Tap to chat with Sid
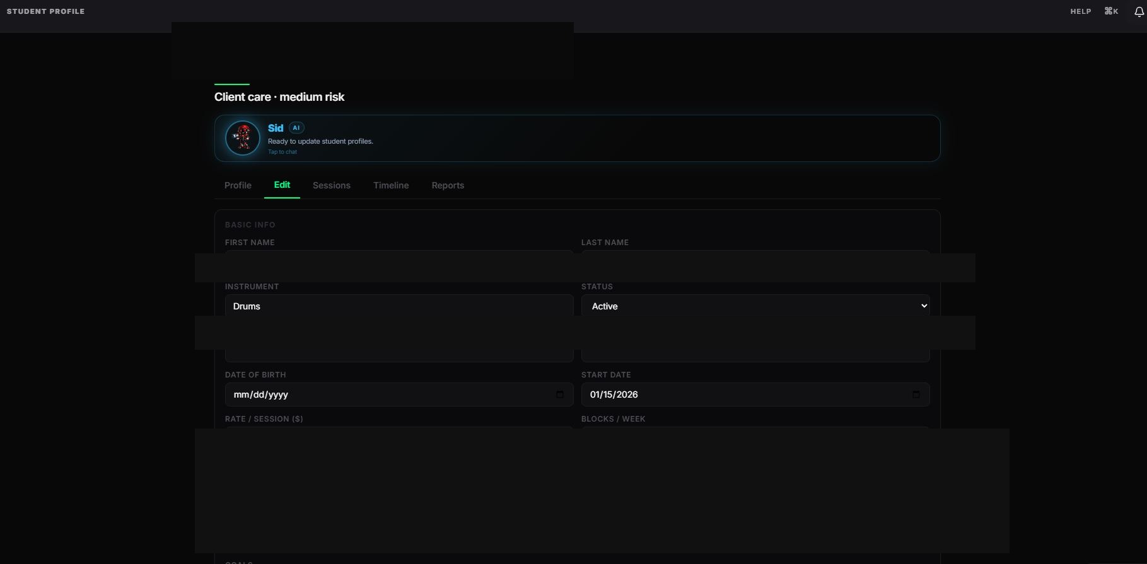 point(282,152)
